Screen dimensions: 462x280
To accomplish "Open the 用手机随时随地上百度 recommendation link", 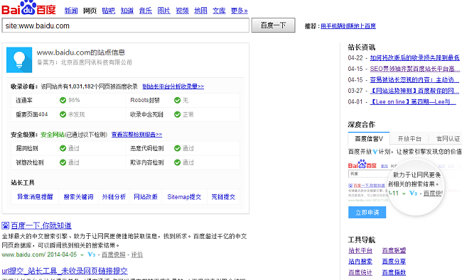I will [348, 26].
